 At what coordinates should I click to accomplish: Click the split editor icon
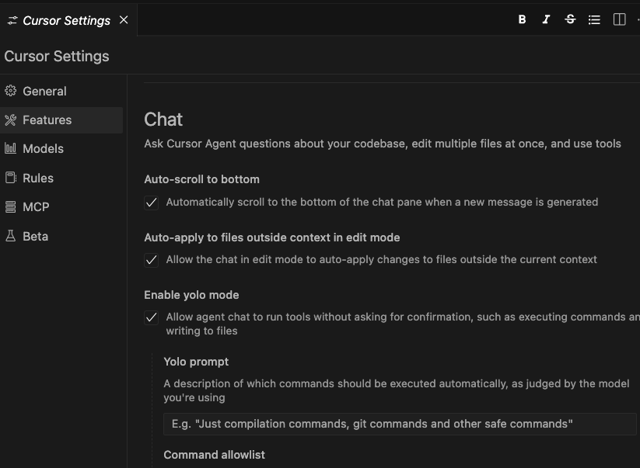(x=619, y=19)
